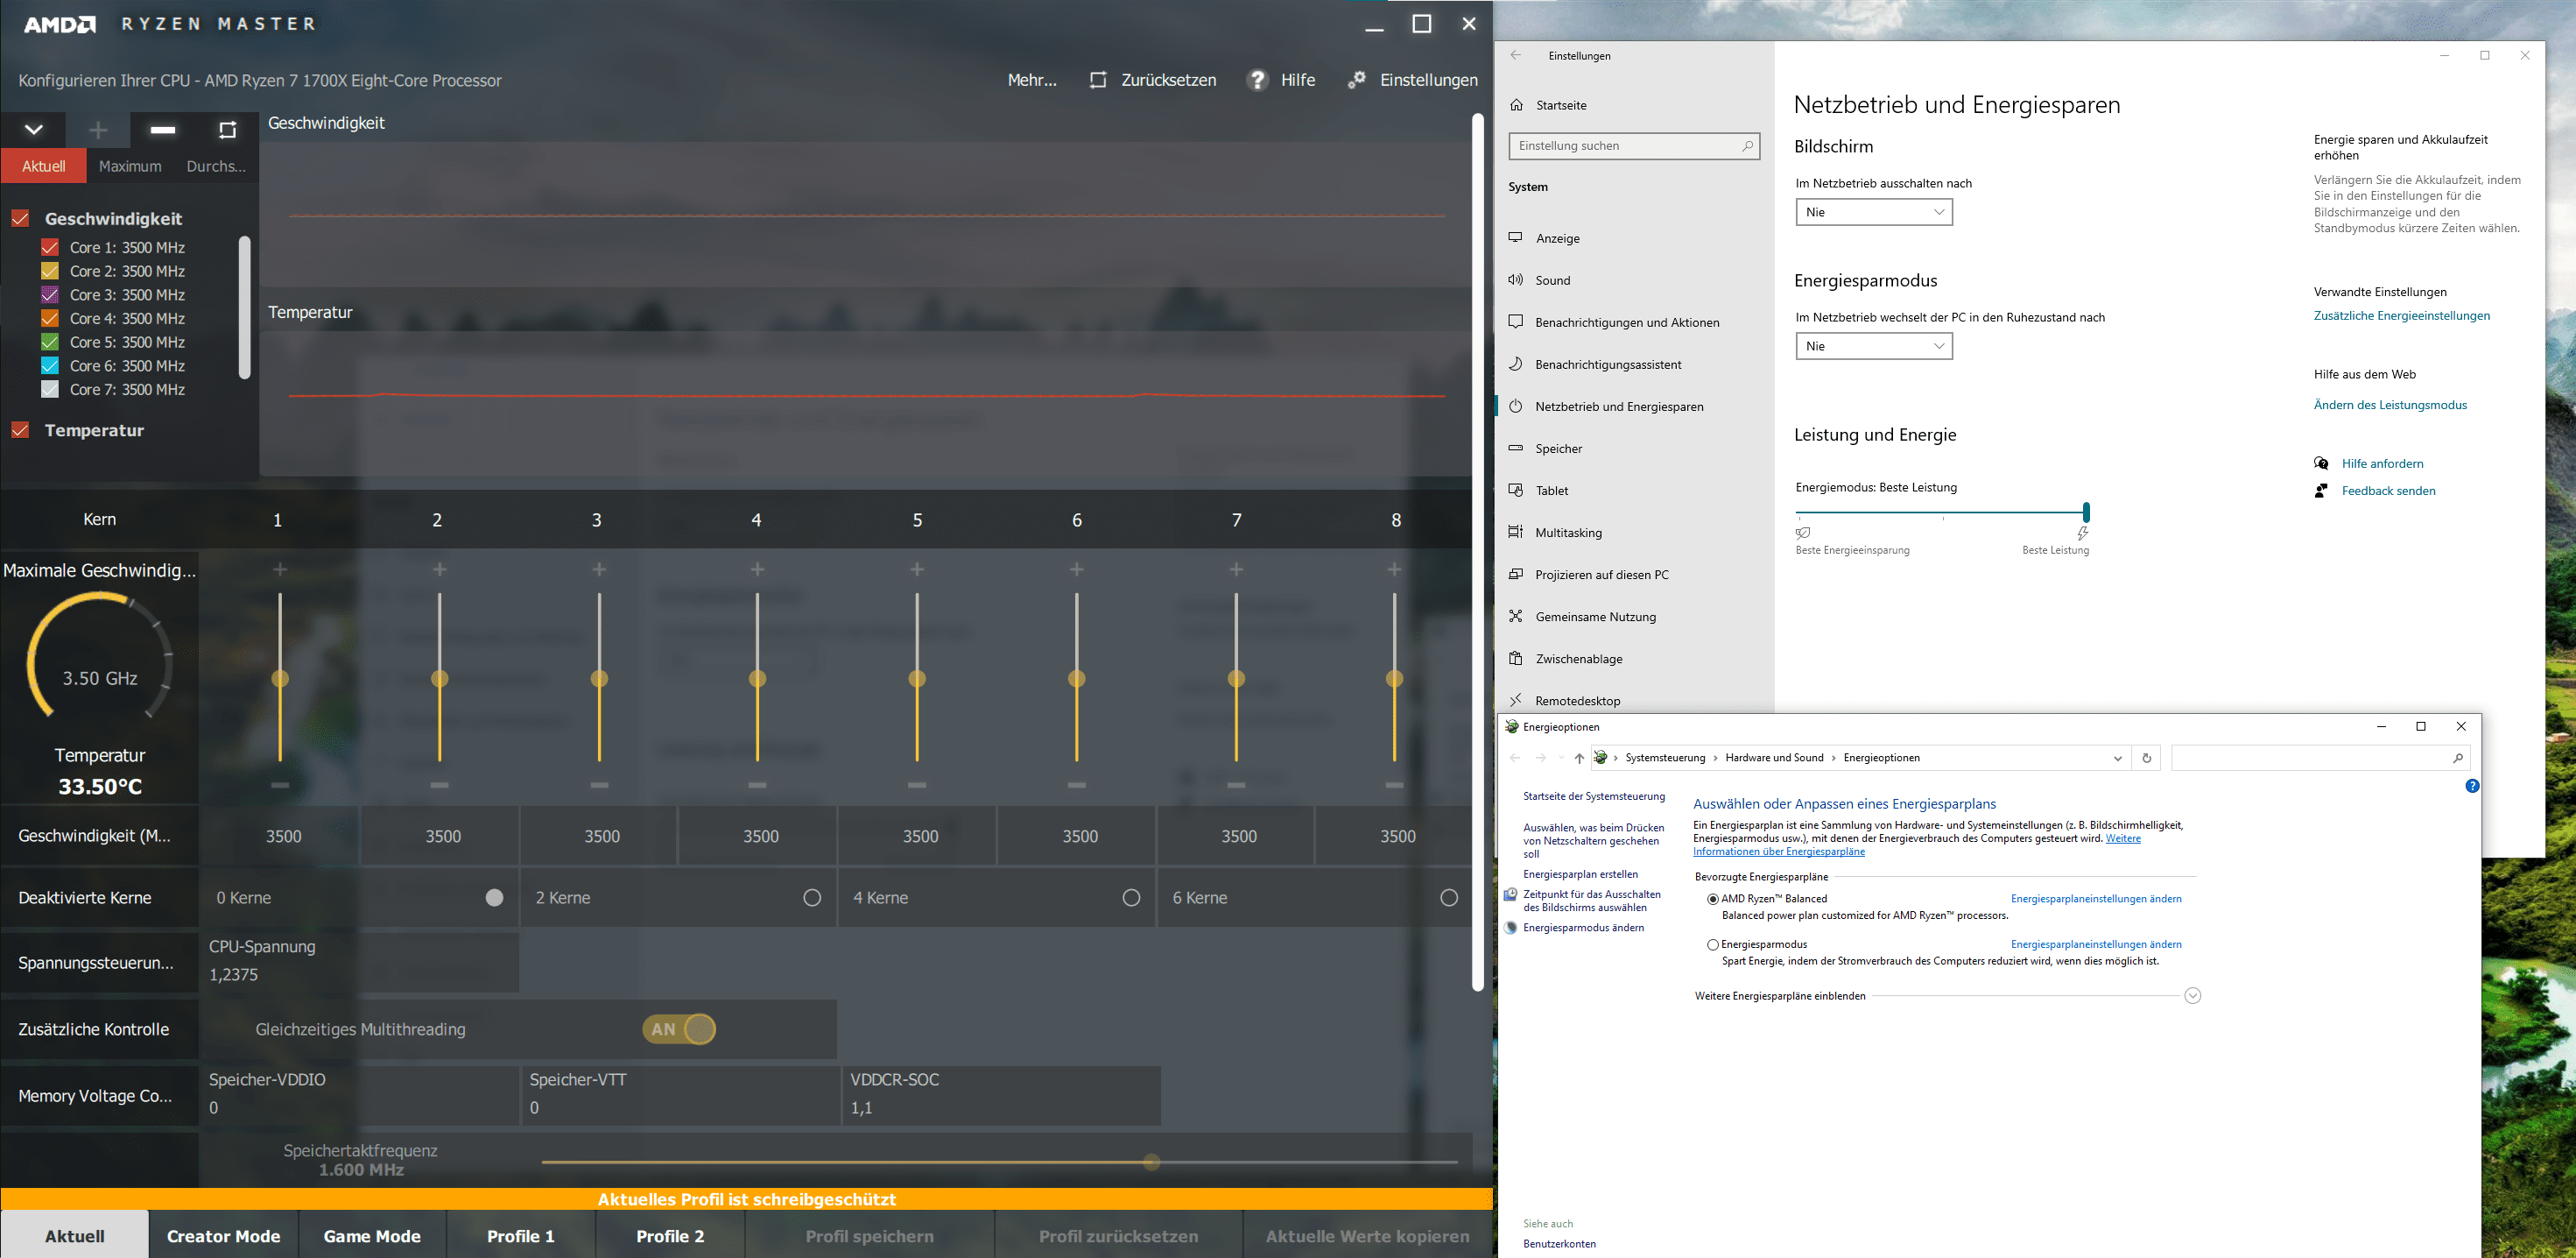This screenshot has width=2576, height=1258.
Task: Open Multitasking settings icon
Action: click(1516, 533)
